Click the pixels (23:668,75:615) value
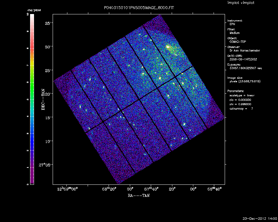Screen dimensions: 278x222 (x=245, y=81)
